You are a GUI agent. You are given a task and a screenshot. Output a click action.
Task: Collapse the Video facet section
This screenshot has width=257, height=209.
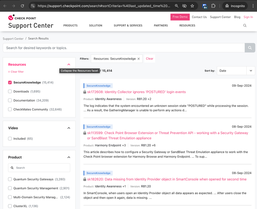[69, 128]
